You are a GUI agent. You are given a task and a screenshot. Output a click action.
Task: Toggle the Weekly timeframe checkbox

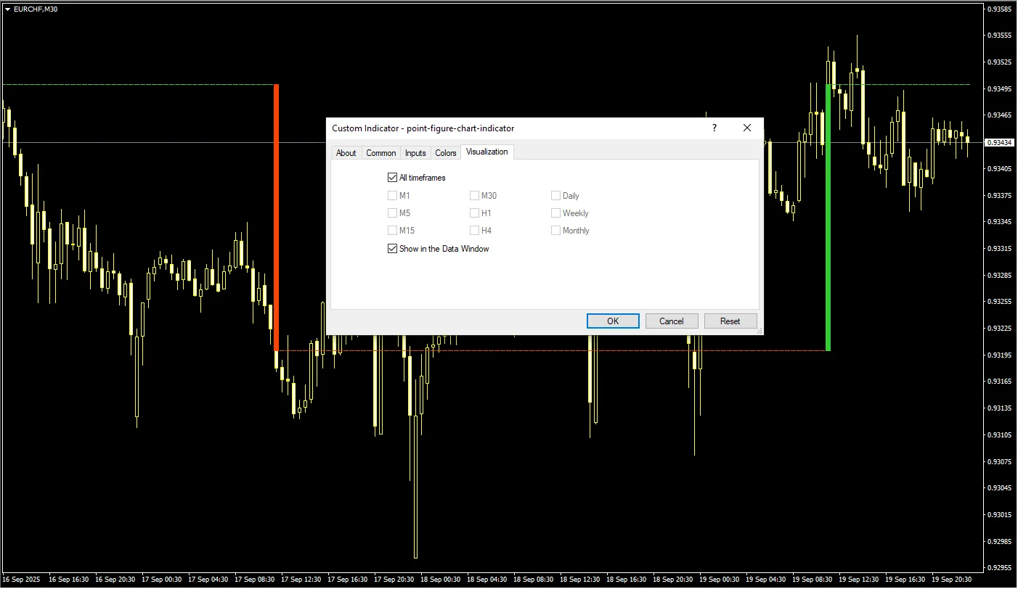tap(555, 213)
